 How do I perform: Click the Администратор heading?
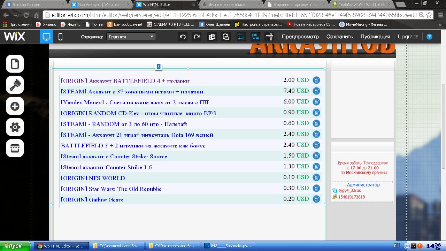coord(363,185)
